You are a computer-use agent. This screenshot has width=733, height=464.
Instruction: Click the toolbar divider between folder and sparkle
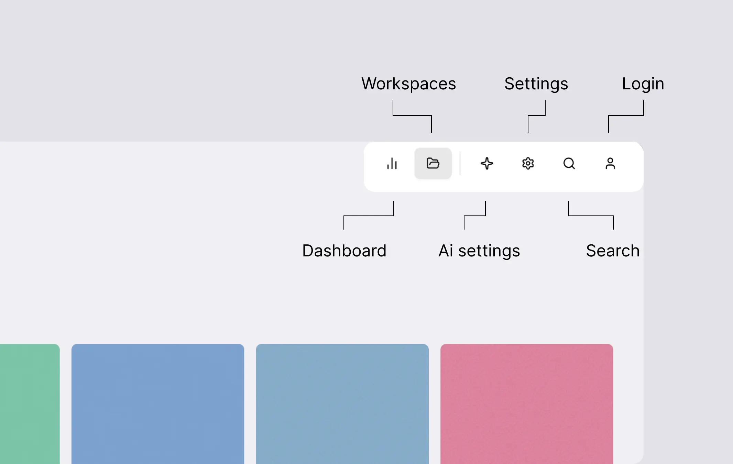460,164
